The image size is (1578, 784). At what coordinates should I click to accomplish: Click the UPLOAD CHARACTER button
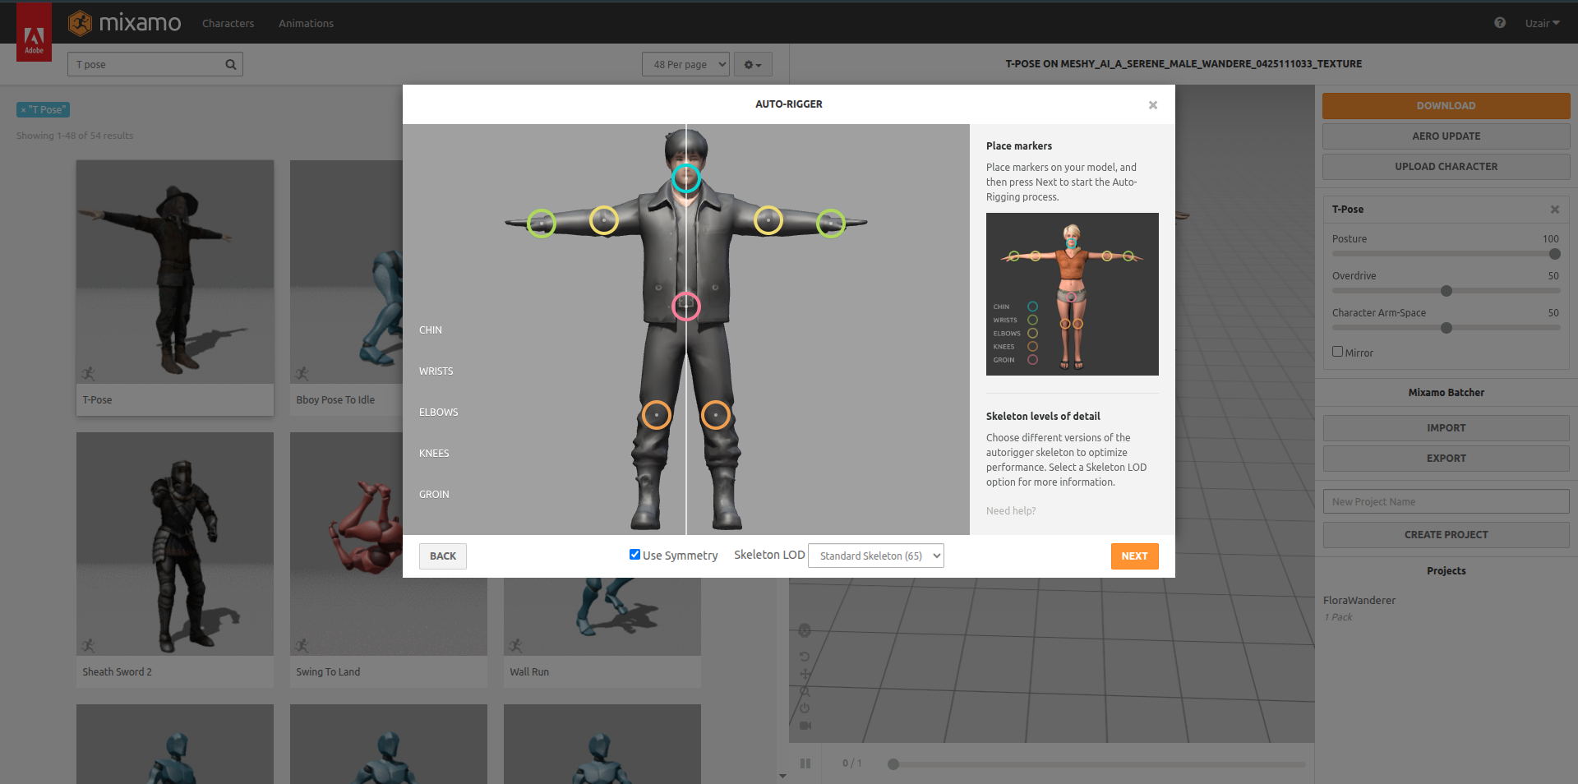pos(1446,166)
